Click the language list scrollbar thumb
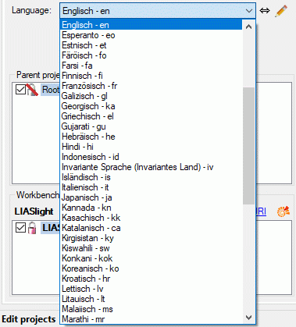This screenshot has height=327, width=296. click(x=248, y=146)
